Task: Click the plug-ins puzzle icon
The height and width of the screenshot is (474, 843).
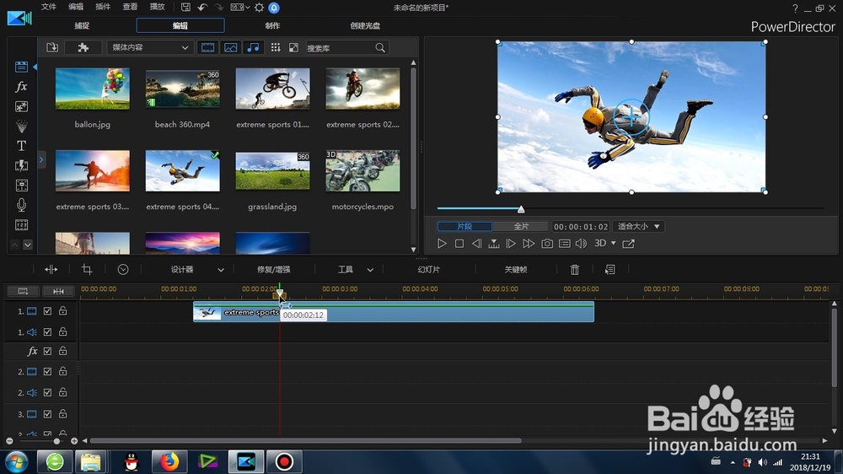Action: (83, 47)
